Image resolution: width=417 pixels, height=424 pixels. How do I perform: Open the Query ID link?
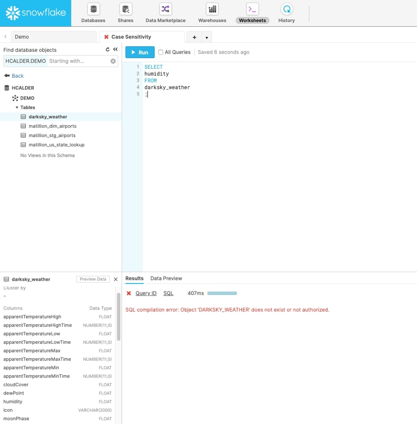(x=146, y=293)
